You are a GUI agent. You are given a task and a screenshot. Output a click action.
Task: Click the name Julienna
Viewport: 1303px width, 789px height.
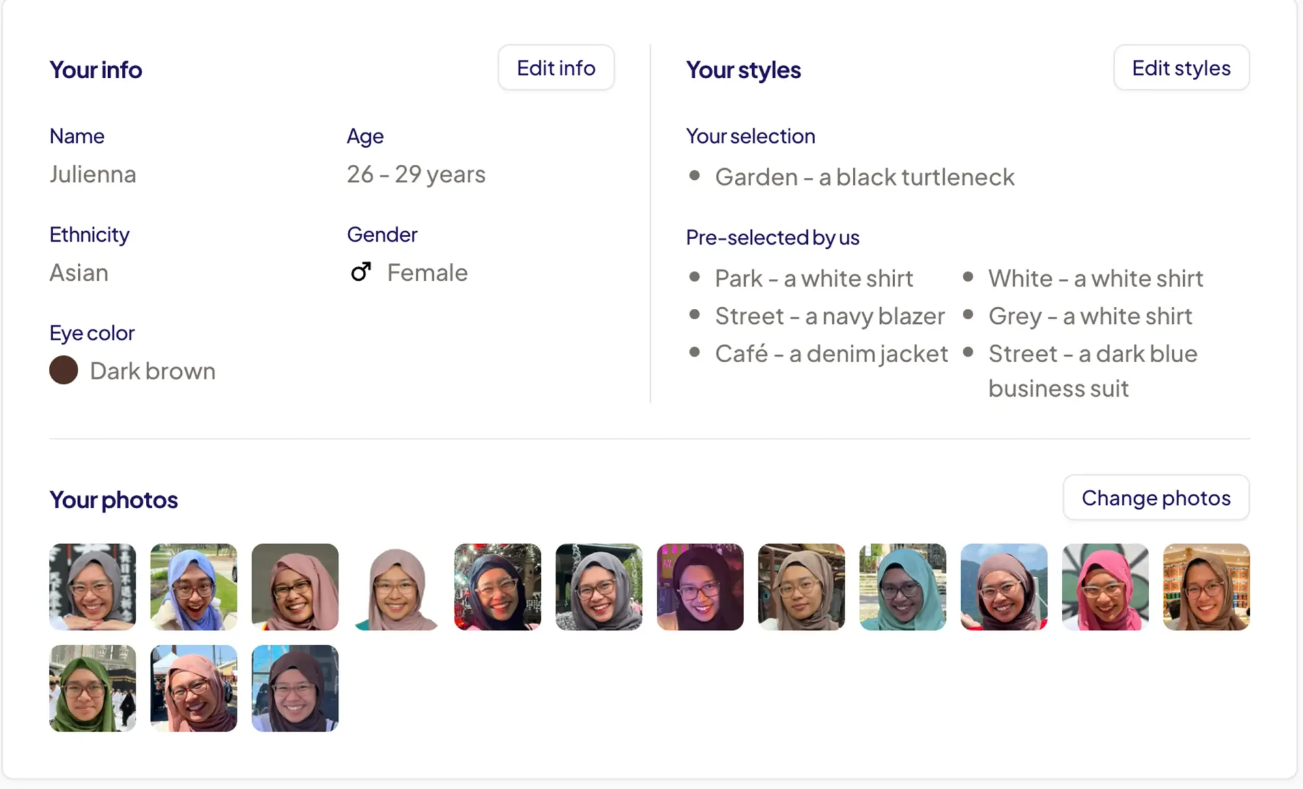click(93, 174)
